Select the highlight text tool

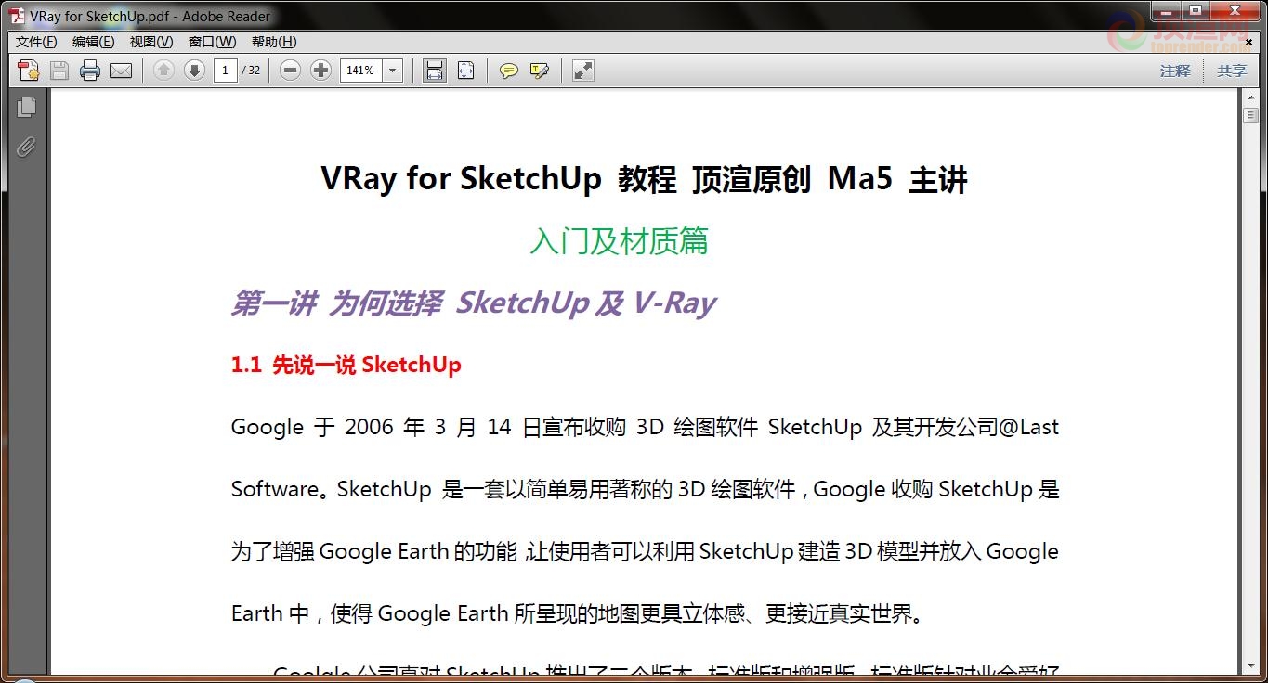tap(540, 71)
